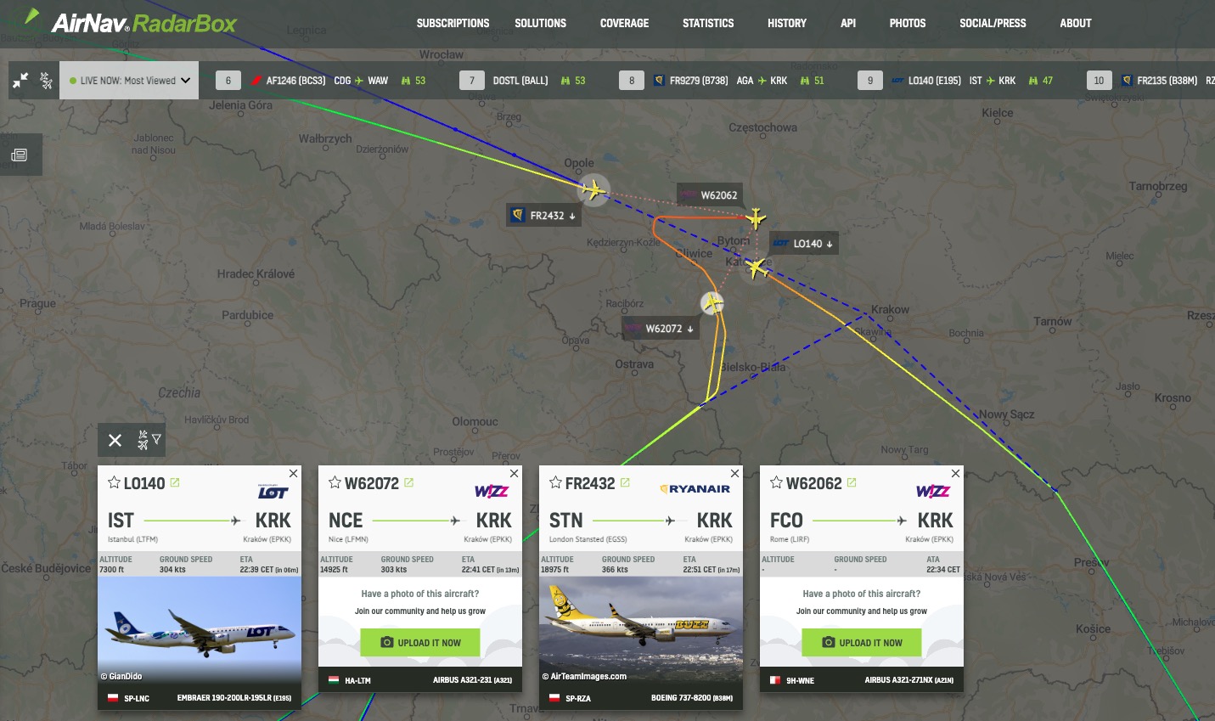This screenshot has width=1215, height=721.
Task: Close the LO140 flight card
Action: [293, 473]
